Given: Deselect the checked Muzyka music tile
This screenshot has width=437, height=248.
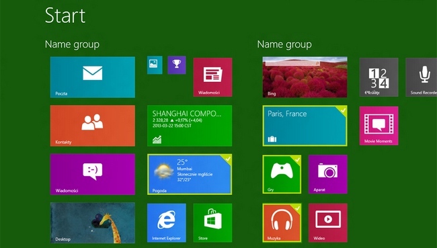Looking at the screenshot, I should [x=282, y=222].
